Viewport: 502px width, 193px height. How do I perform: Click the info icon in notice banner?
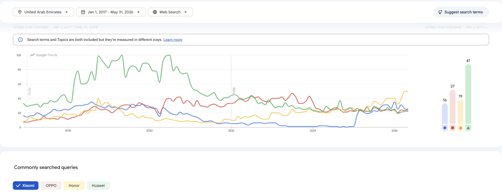[x=20, y=40]
